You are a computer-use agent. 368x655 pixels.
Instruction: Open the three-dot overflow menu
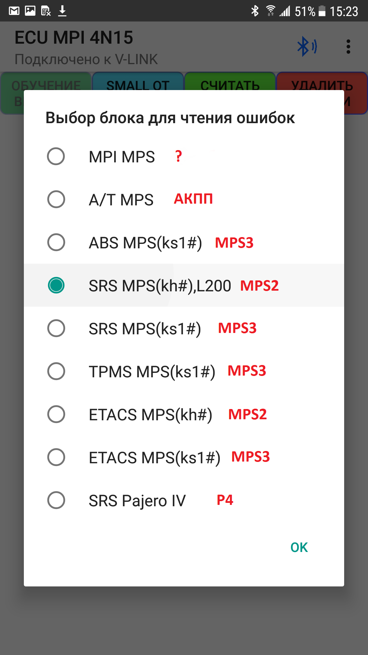(348, 47)
